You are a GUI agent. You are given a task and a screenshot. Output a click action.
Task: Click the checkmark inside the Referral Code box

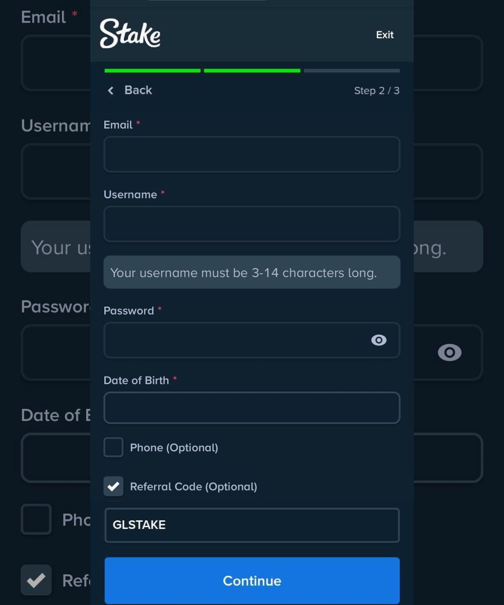point(113,486)
